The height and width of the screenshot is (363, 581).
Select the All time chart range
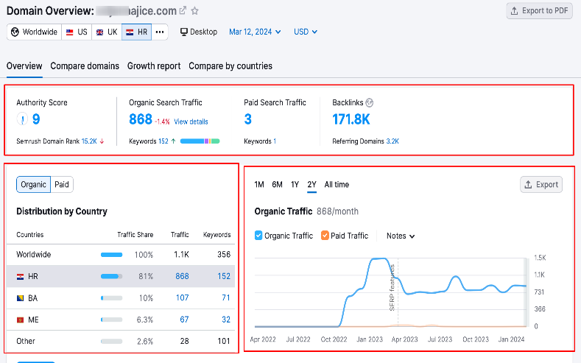(337, 185)
